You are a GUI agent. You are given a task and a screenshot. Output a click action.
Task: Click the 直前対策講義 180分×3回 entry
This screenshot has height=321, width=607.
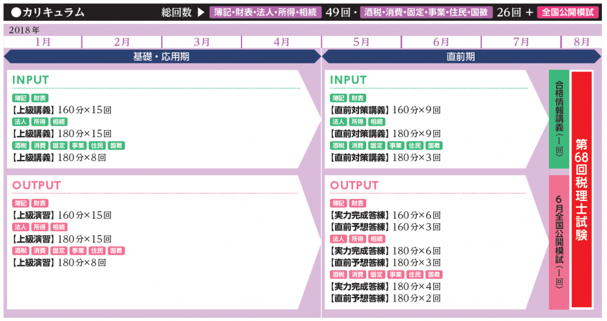(x=385, y=157)
